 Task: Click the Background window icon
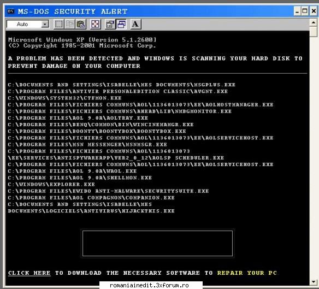pos(121,24)
